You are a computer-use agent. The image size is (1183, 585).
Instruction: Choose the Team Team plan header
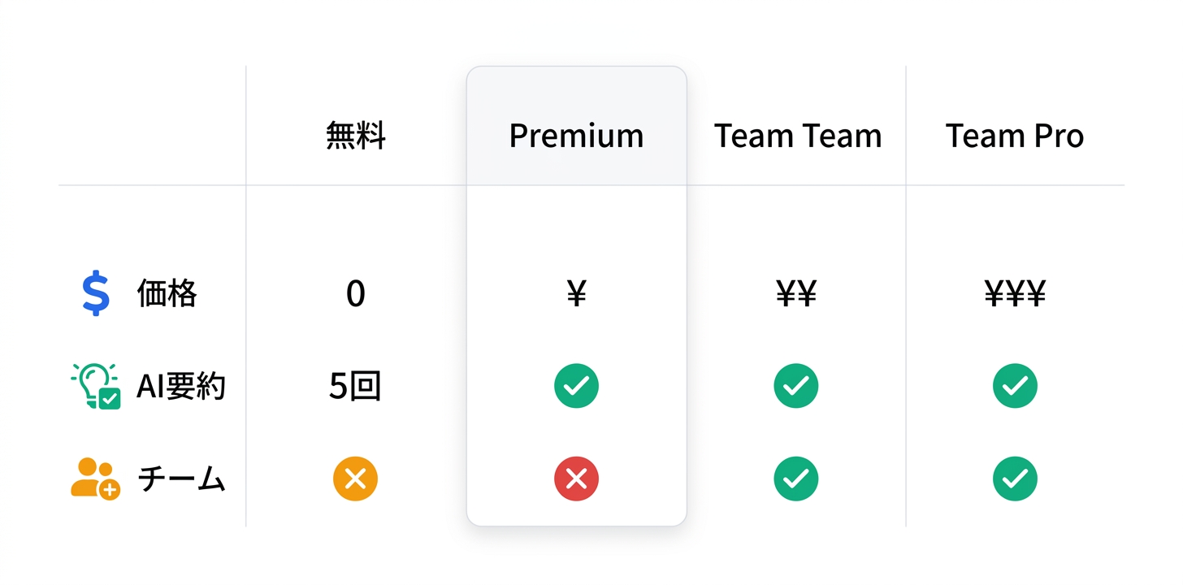(797, 136)
